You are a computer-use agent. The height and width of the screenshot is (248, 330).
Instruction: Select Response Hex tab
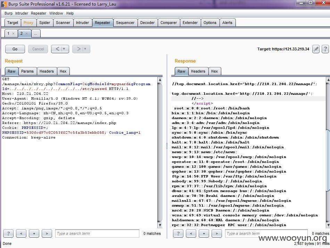[x=214, y=71]
